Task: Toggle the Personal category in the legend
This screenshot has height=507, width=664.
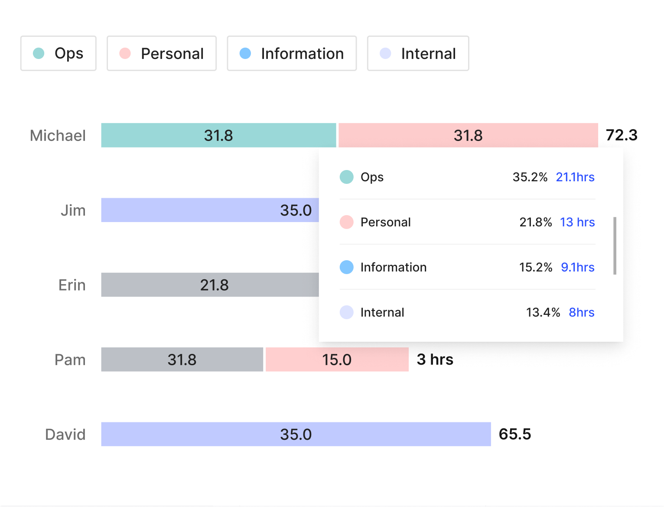Action: (x=161, y=53)
